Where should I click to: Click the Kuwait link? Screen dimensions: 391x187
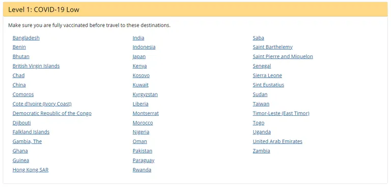click(x=141, y=85)
